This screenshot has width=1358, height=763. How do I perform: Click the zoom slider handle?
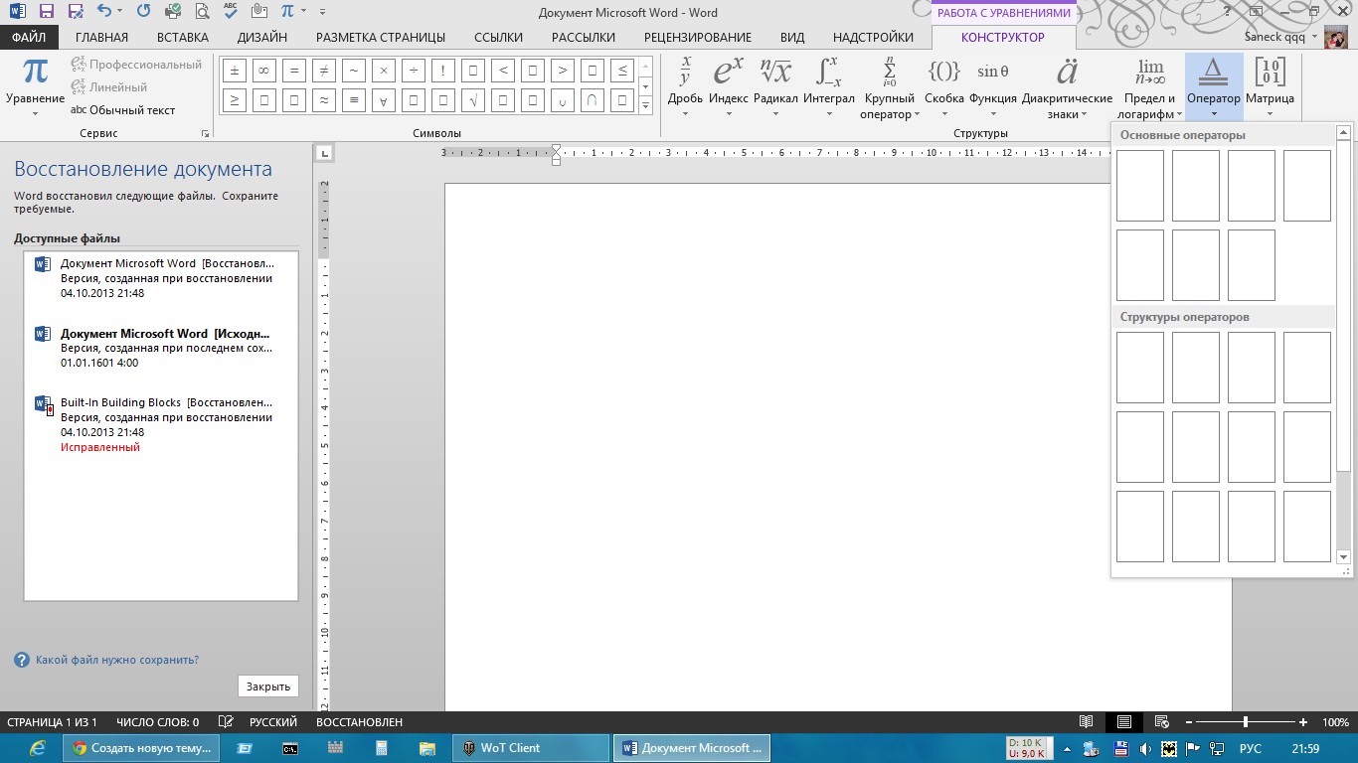(x=1246, y=722)
